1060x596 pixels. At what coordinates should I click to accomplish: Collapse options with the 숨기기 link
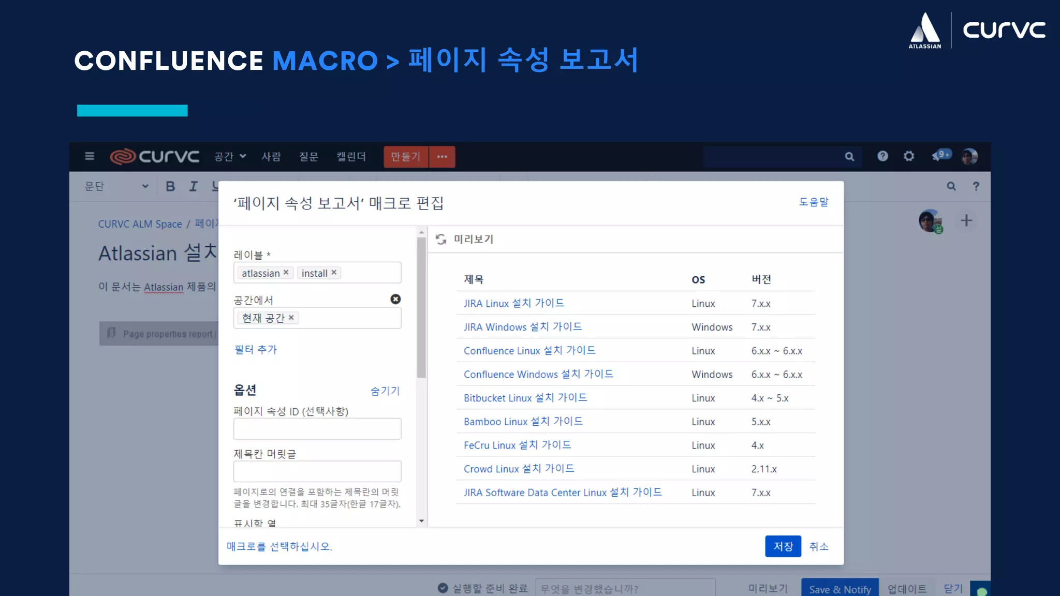[x=385, y=391]
